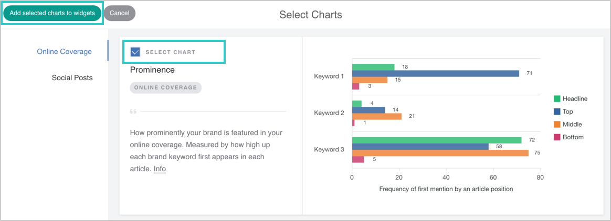Select Keyword 3 orange Middle bar
The width and height of the screenshot is (611, 221).
coord(440,153)
